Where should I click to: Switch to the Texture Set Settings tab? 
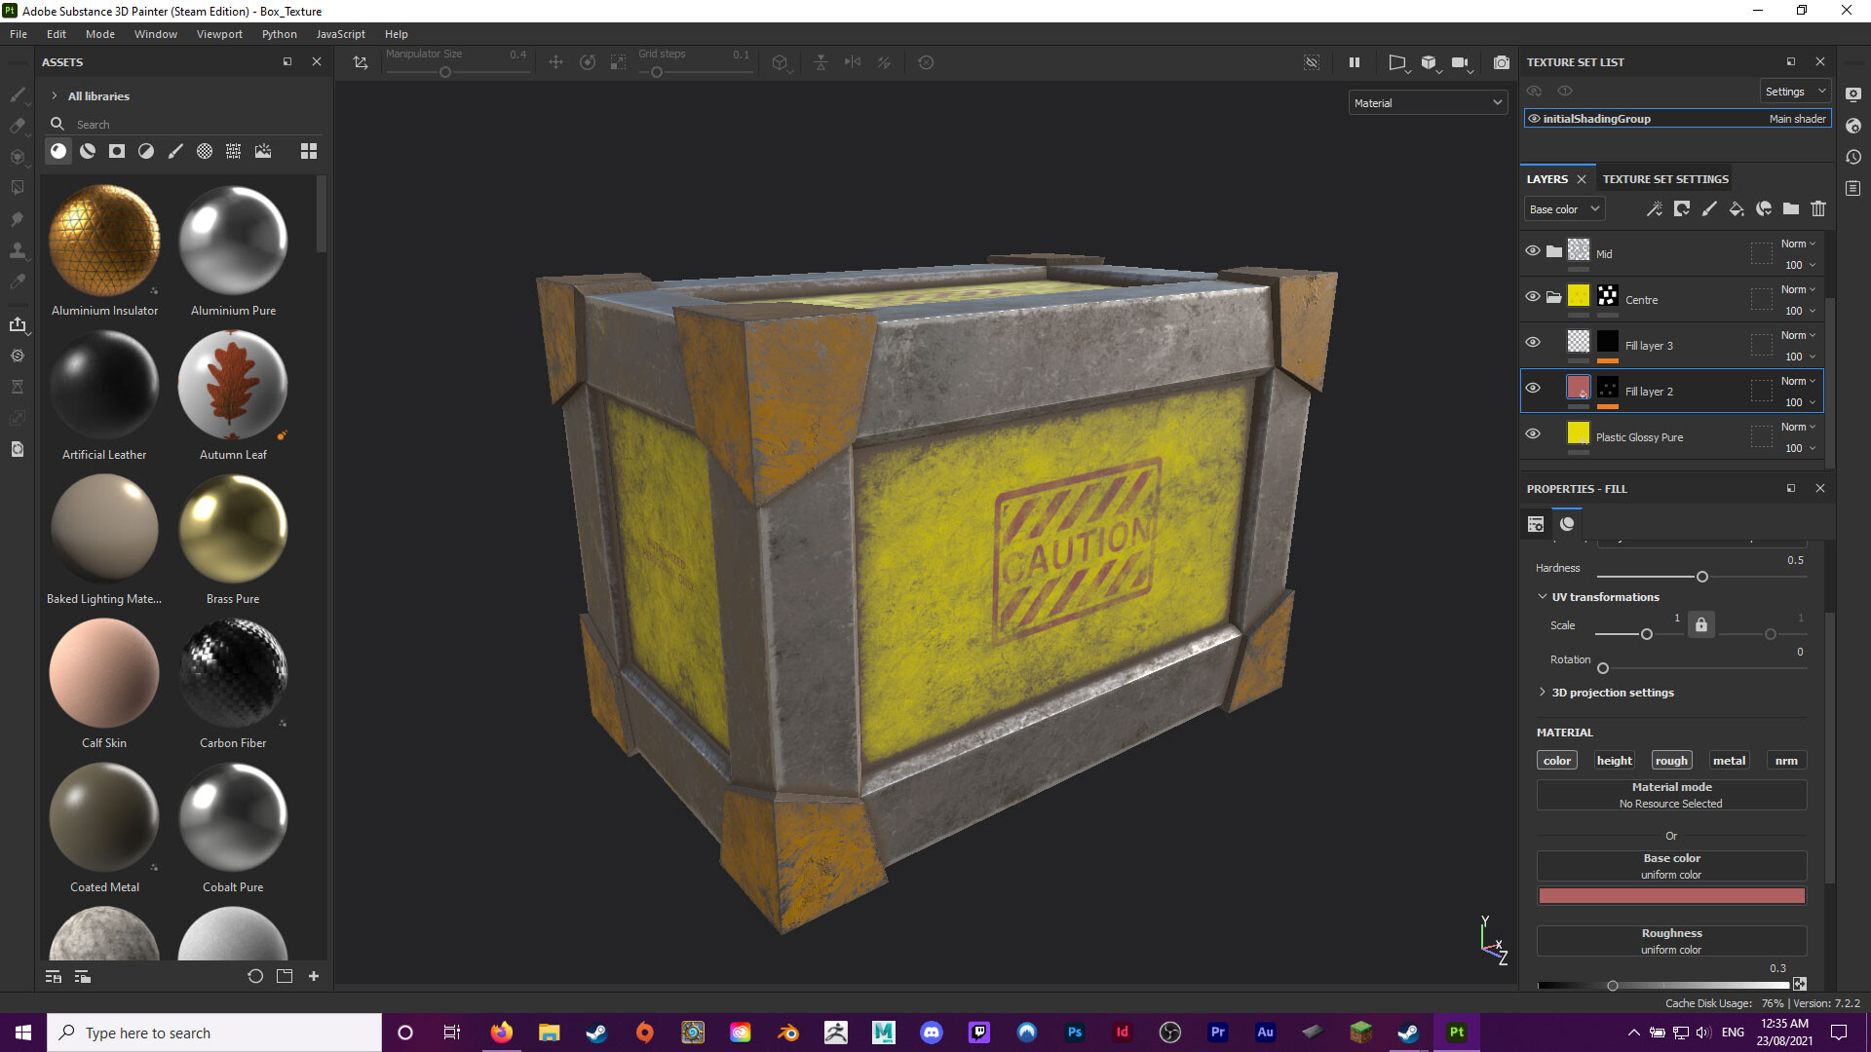pyautogui.click(x=1664, y=178)
